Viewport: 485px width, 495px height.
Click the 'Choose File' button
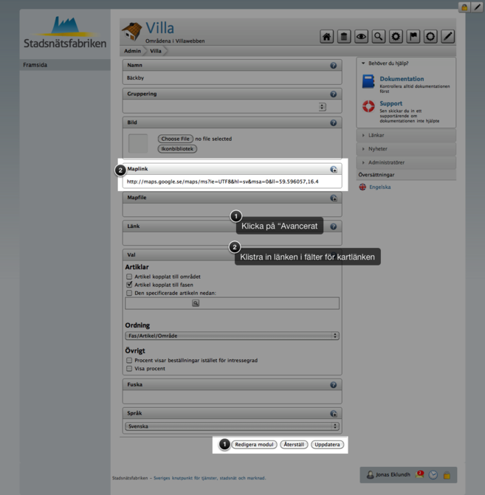pos(175,139)
